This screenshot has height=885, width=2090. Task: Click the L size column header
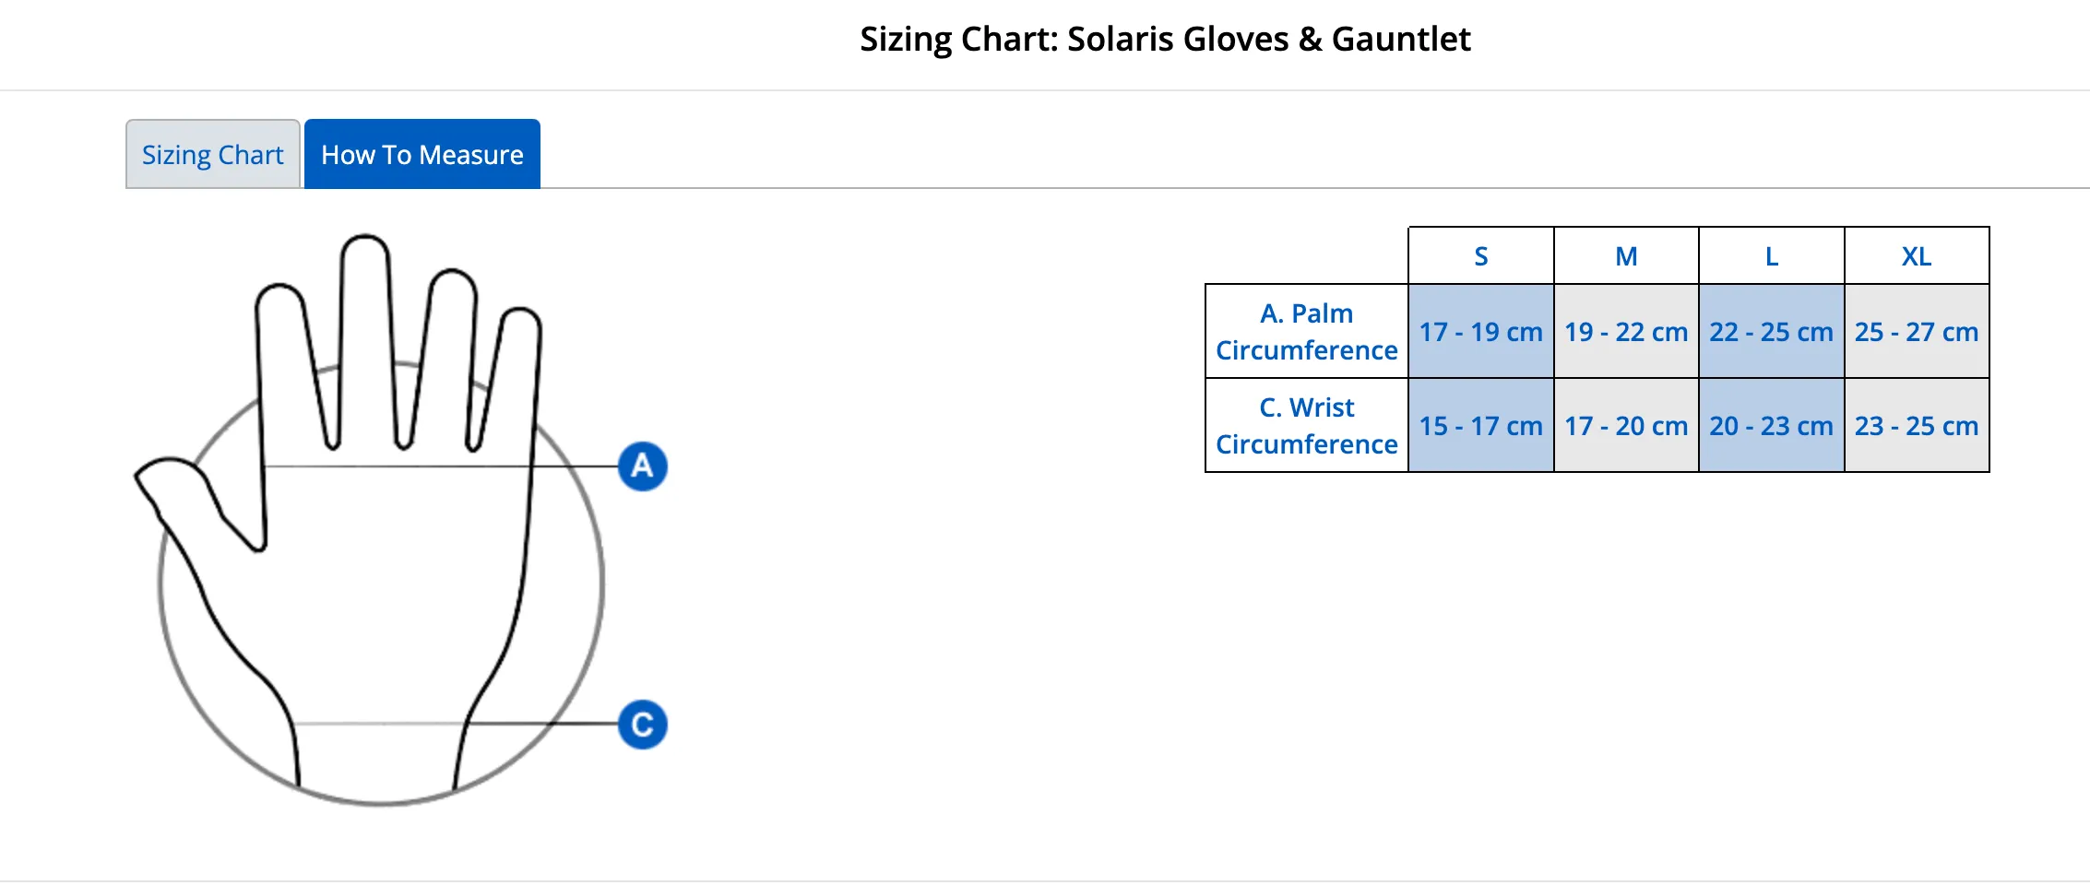click(1772, 255)
